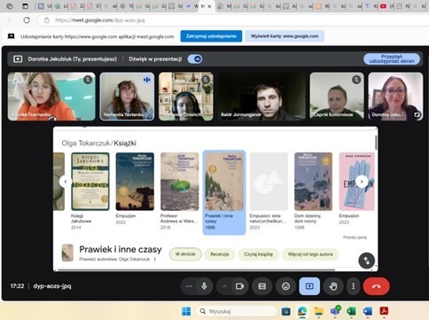
Task: Reload the Google Meet page
Action: [27, 20]
